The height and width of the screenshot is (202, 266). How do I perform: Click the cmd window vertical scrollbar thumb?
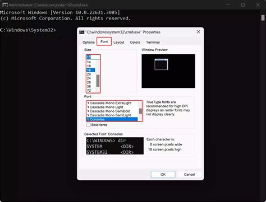[x=263, y=18]
